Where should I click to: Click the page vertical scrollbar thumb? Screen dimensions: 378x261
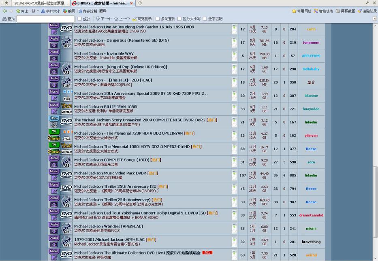(375, 202)
